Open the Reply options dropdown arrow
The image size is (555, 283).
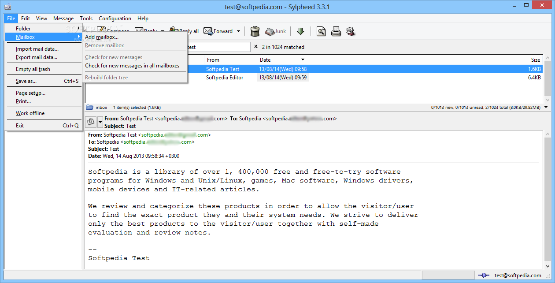tap(163, 31)
